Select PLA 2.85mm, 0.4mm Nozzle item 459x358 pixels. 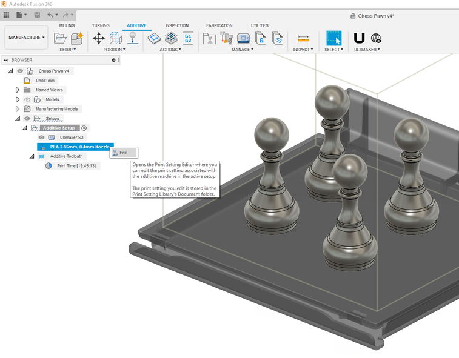[76, 147]
